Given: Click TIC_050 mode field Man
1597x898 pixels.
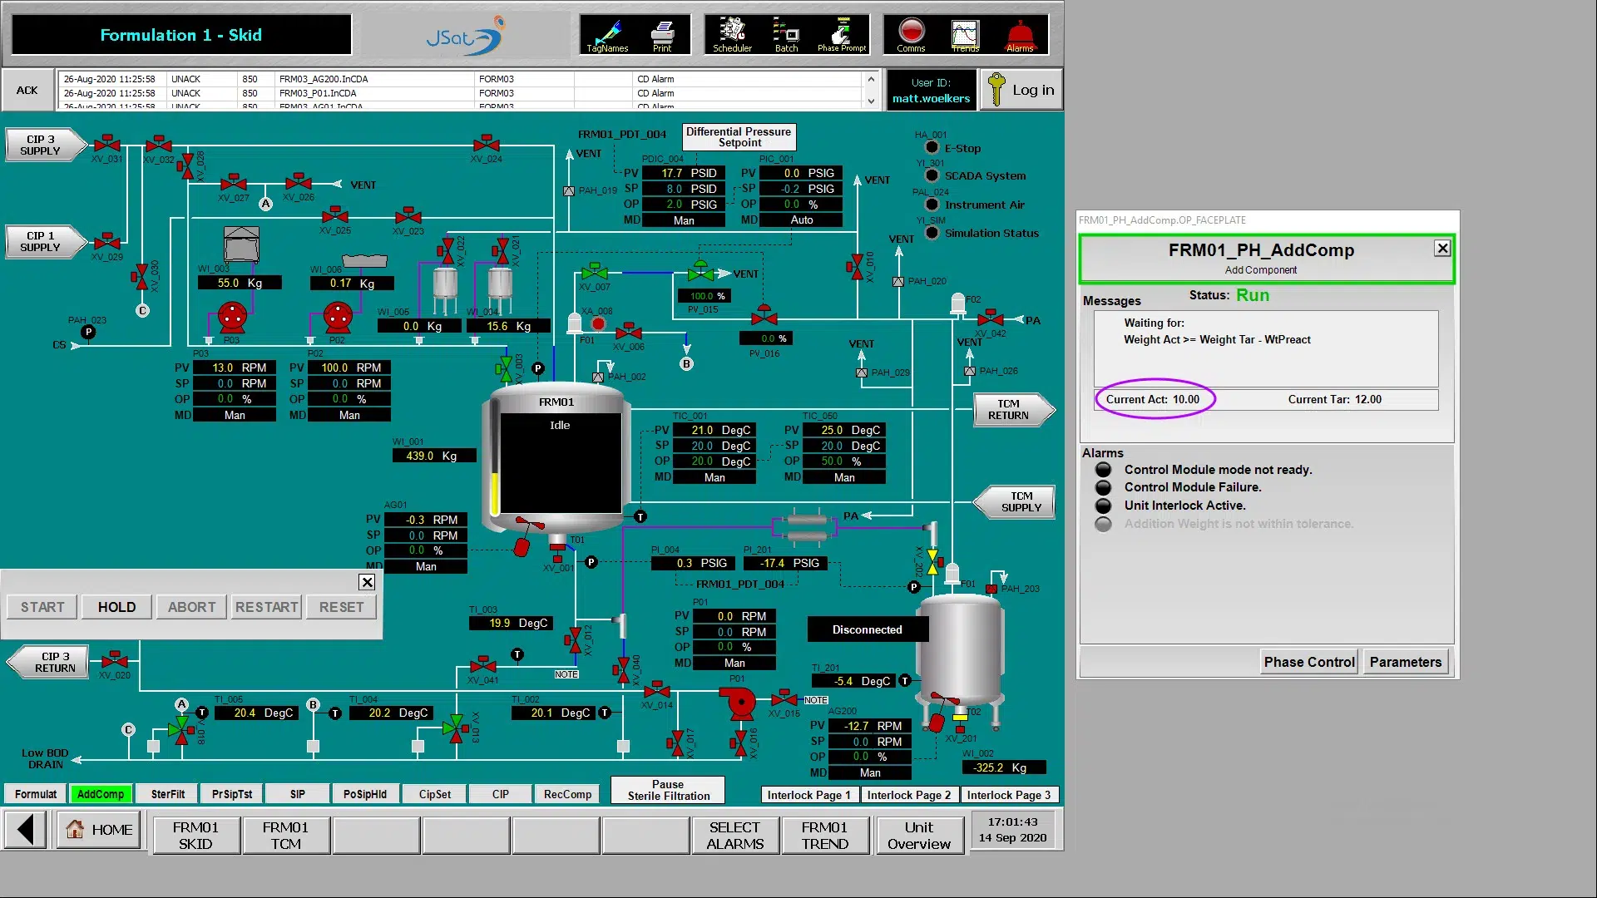Looking at the screenshot, I should [844, 477].
